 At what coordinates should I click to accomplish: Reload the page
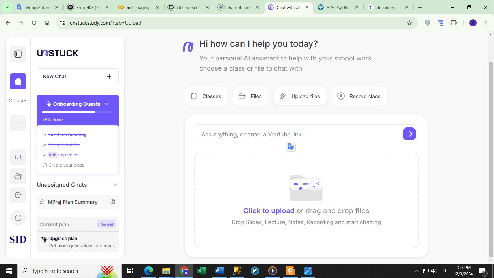(34, 23)
